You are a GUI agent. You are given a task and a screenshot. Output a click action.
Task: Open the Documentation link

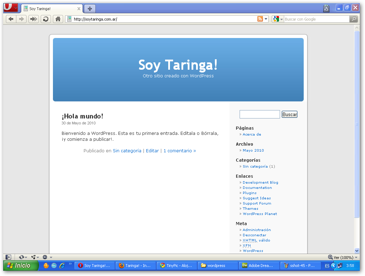[x=257, y=188]
